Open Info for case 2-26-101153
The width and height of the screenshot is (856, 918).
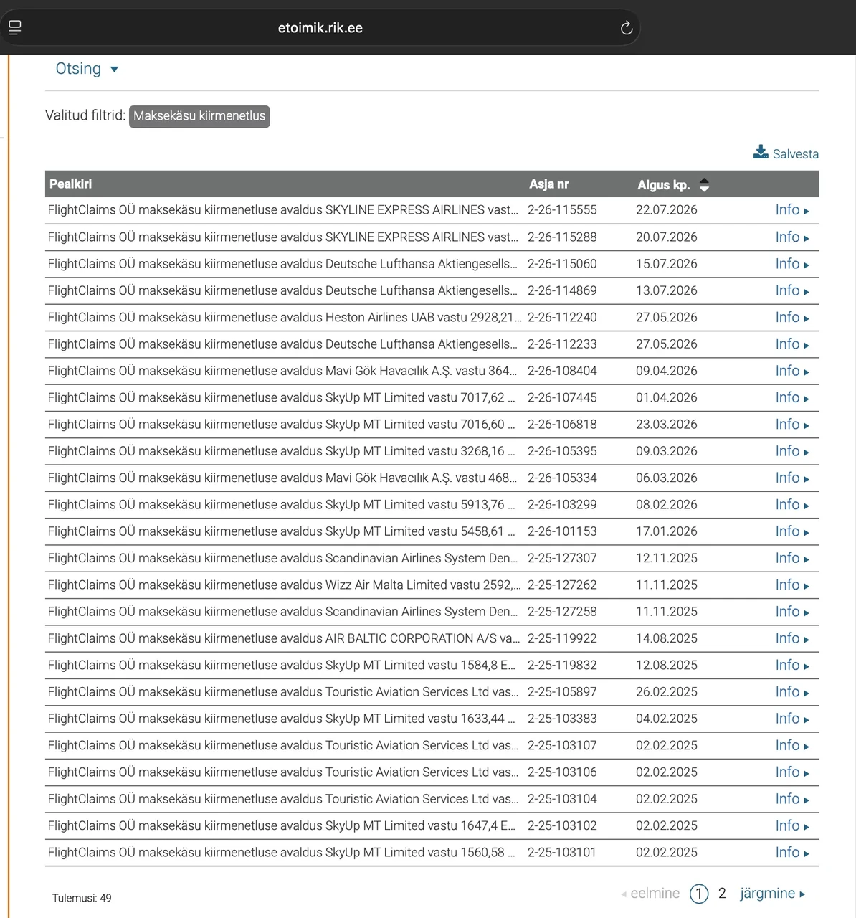[791, 531]
